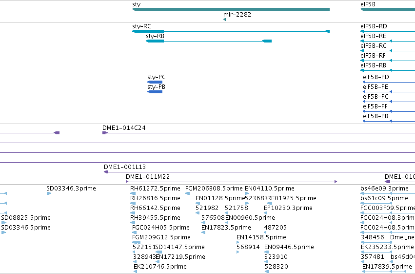Click EN14158.5prime EST label

(x=261, y=237)
